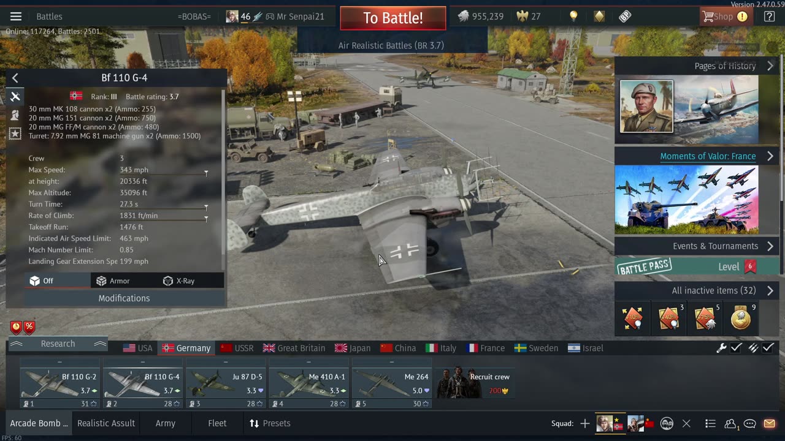
Task: Open the contacts friends icon
Action: 731,423
